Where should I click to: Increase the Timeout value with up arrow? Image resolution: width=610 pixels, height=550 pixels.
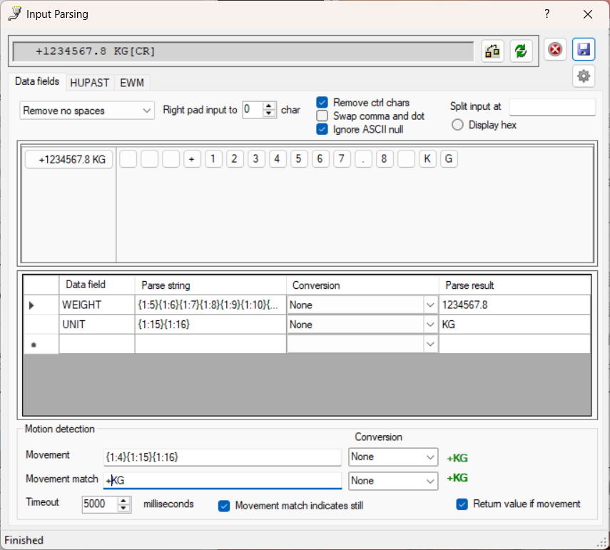[x=124, y=500]
